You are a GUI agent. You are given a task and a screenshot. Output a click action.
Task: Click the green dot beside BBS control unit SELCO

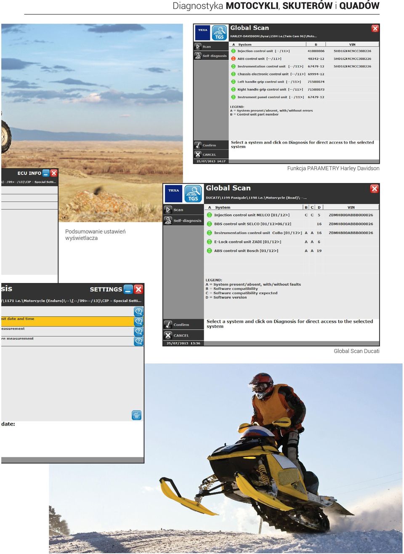209,224
